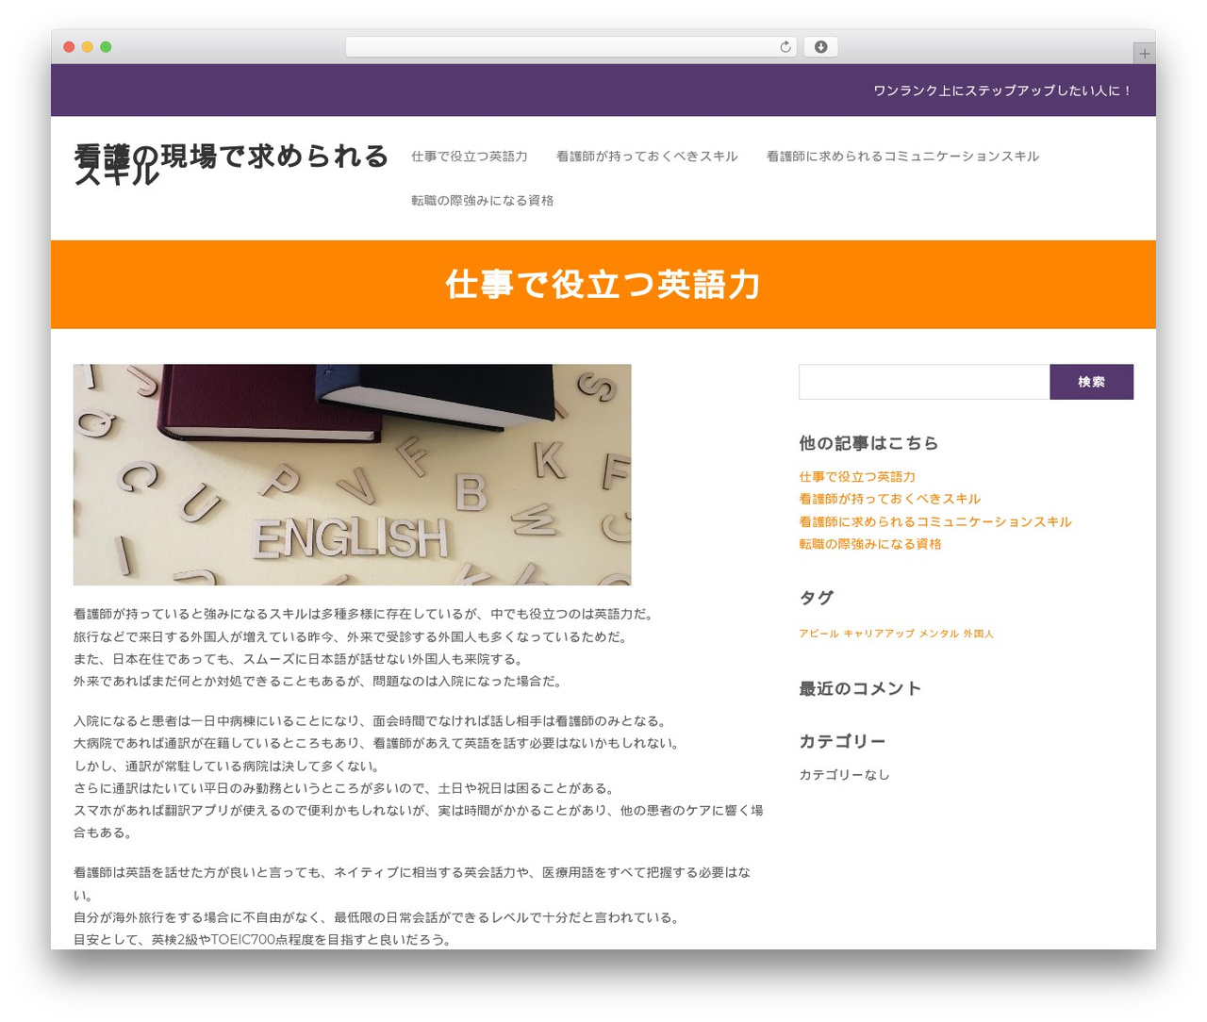
Task: Open nav menu item 仕事で役立つ英語力
Action: pos(470,157)
